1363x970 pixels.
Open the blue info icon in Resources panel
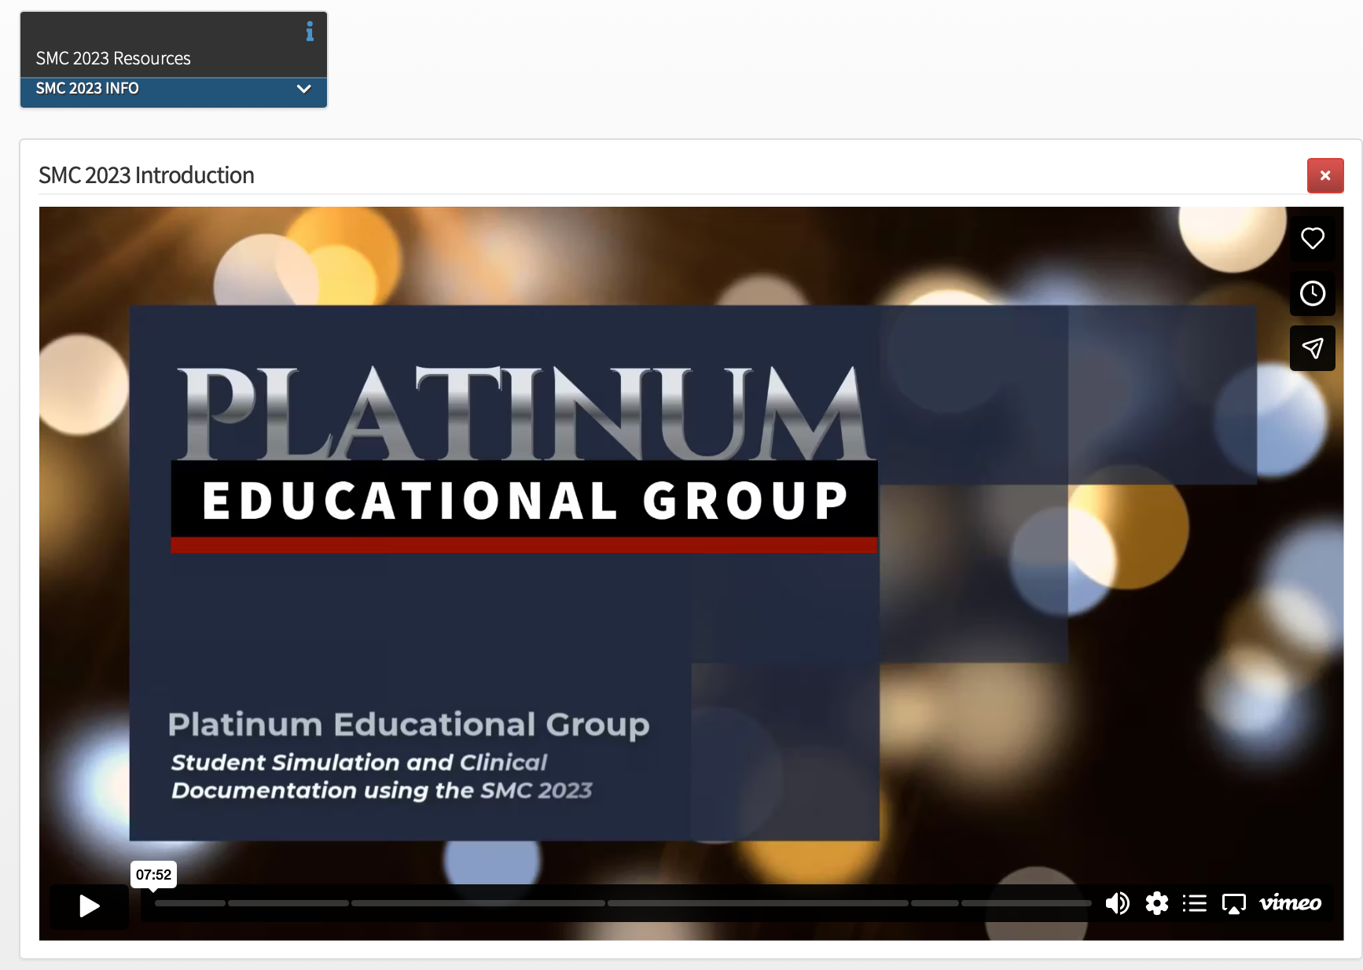coord(310,31)
